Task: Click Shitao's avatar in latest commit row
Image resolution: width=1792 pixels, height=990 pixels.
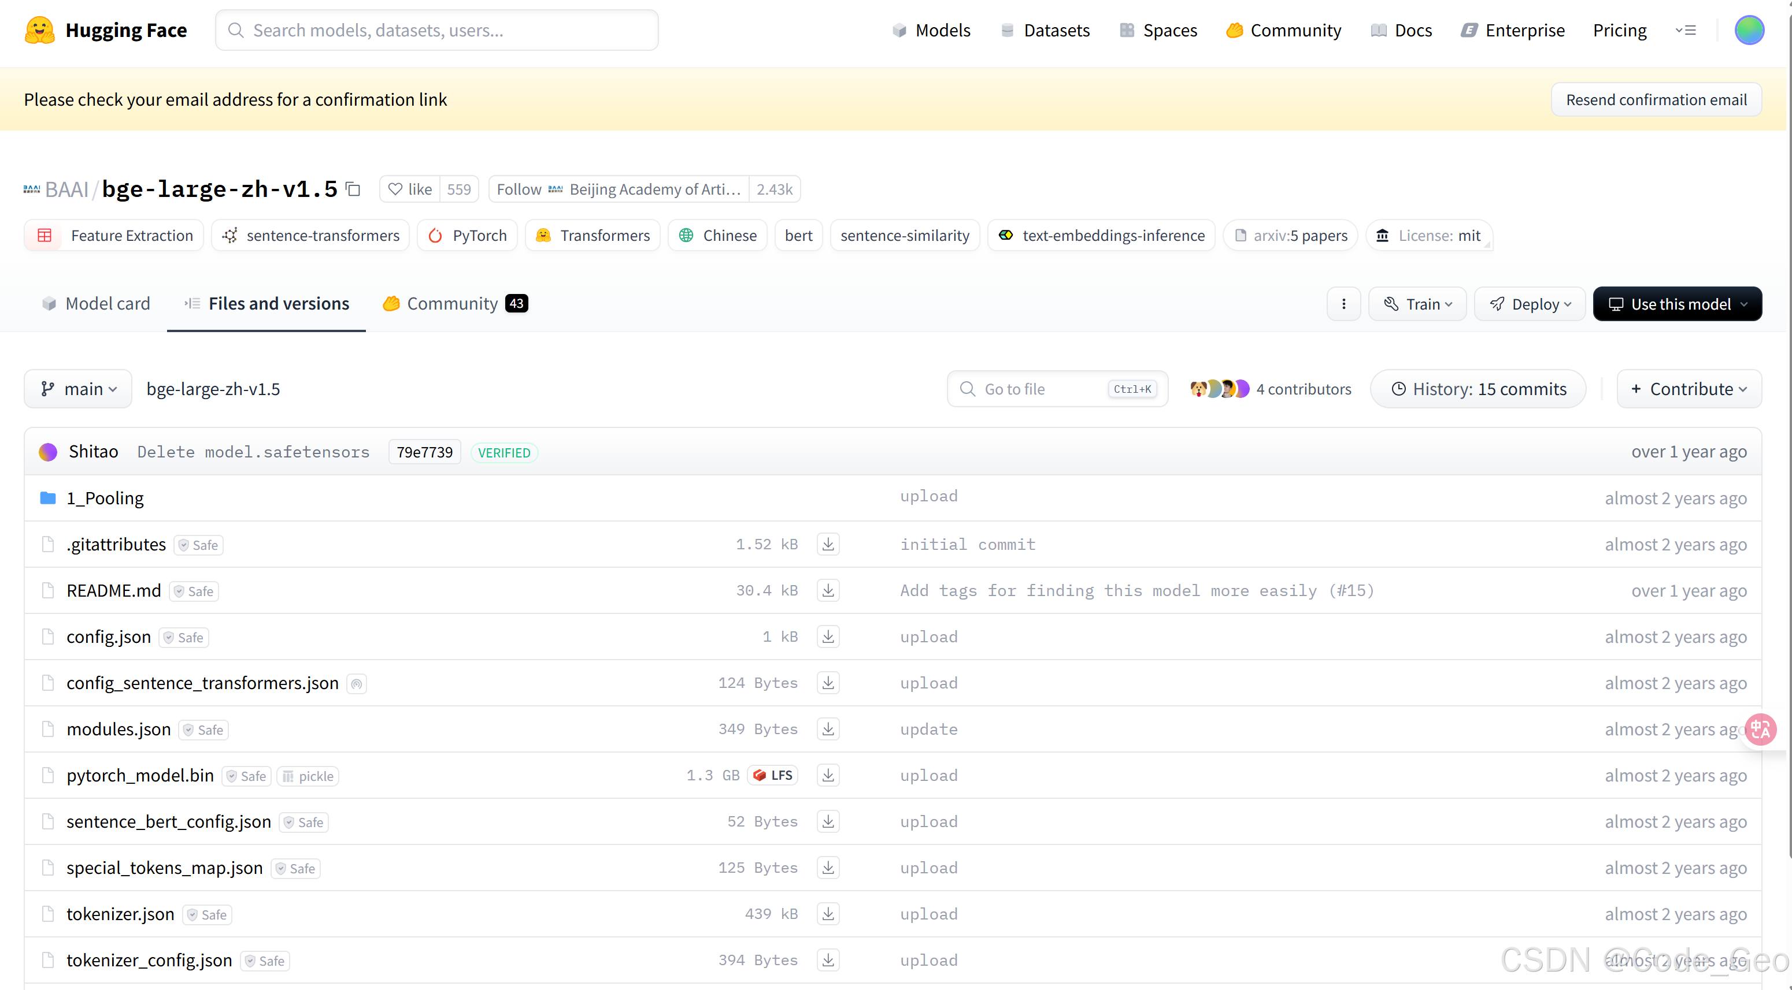Action: tap(48, 452)
